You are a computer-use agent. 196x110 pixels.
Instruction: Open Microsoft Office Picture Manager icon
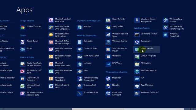[x=51, y=42]
